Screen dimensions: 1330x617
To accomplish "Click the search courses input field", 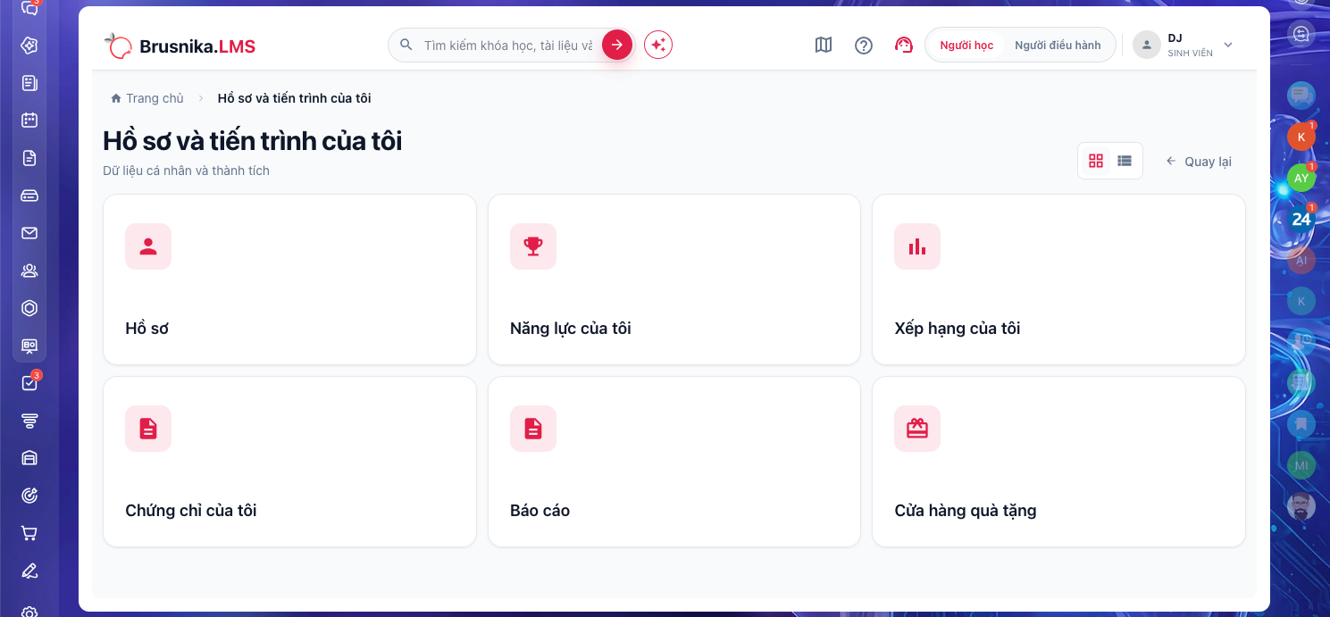I will click(507, 45).
